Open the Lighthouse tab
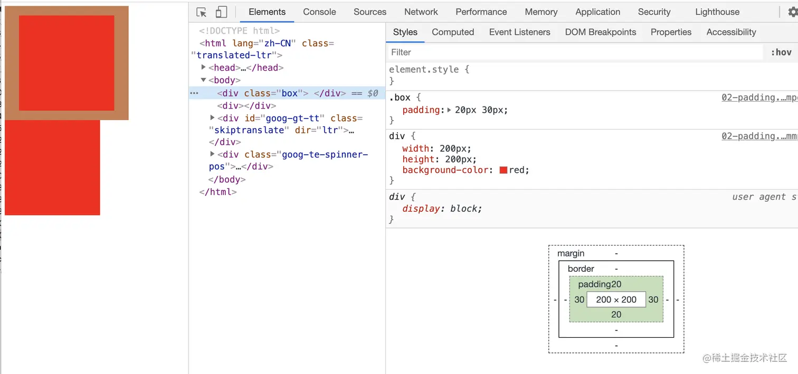Image resolution: width=798 pixels, height=374 pixels. (x=717, y=12)
